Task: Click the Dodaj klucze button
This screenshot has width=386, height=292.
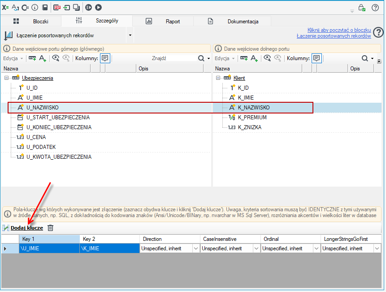Action: 27,228
